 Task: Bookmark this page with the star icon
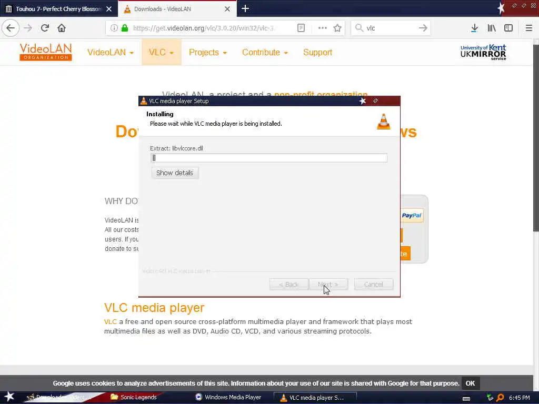(337, 28)
